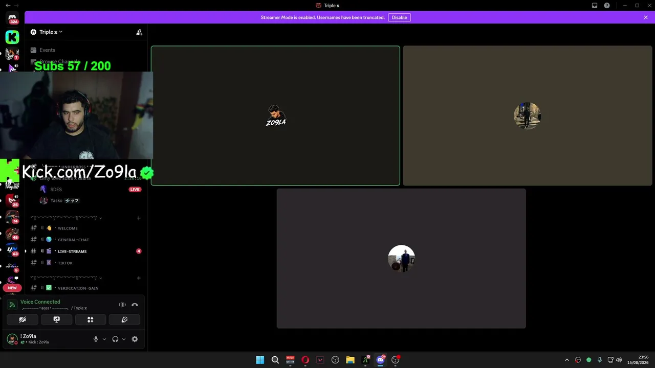Focus the top-right participant video tile
Viewport: 655px width, 368px height.
(527, 116)
